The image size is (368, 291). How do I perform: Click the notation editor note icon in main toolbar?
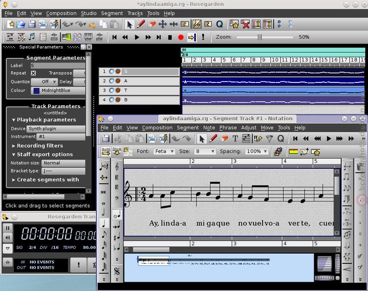coord(32,37)
